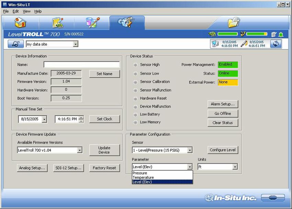Click the log status notepad icon

click(x=274, y=34)
